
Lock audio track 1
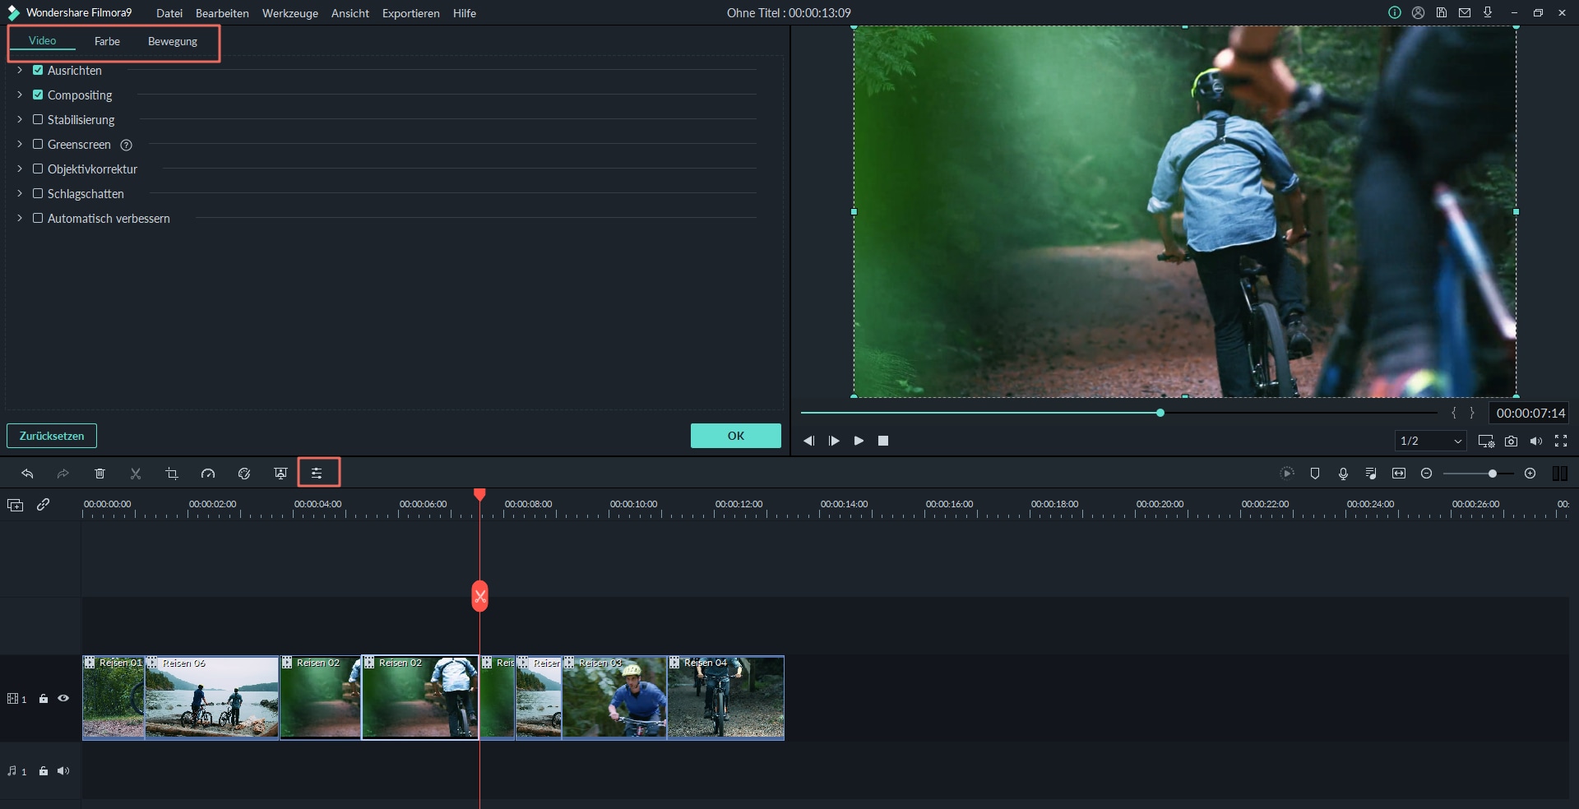coord(44,771)
